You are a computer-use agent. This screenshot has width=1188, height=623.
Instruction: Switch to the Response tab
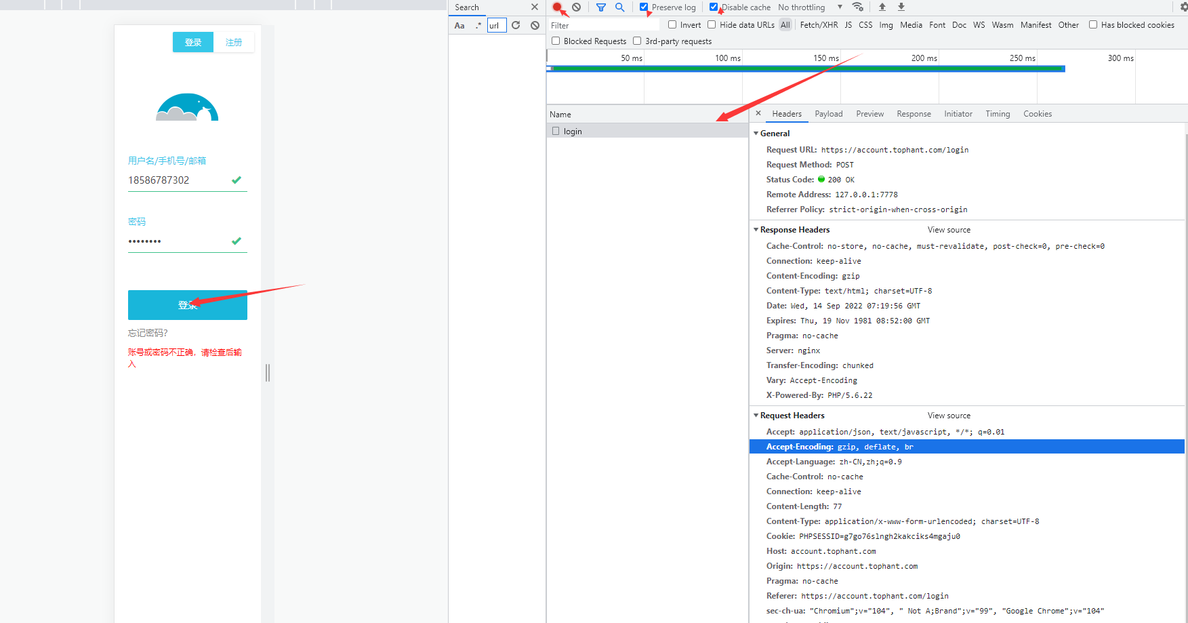[x=914, y=114]
